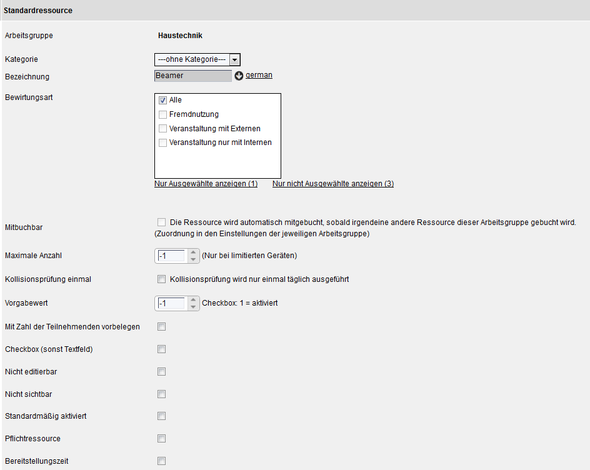Image resolution: width=590 pixels, height=470 pixels.
Task: Check the Fremdnutzung checkbox
Action: pyautogui.click(x=162, y=114)
